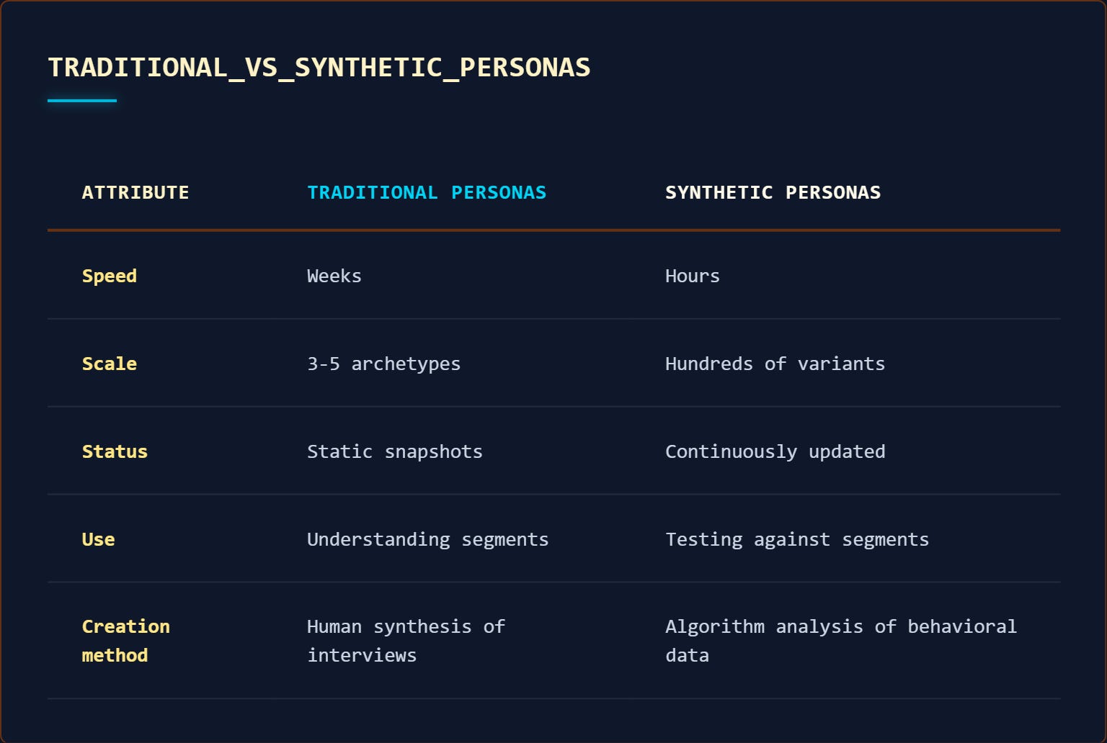Click Algorithm analysis of behavioral data cell
This screenshot has width=1107, height=743.
(841, 641)
